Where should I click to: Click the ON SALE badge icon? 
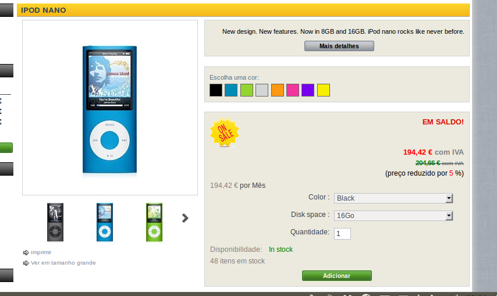coord(225,133)
